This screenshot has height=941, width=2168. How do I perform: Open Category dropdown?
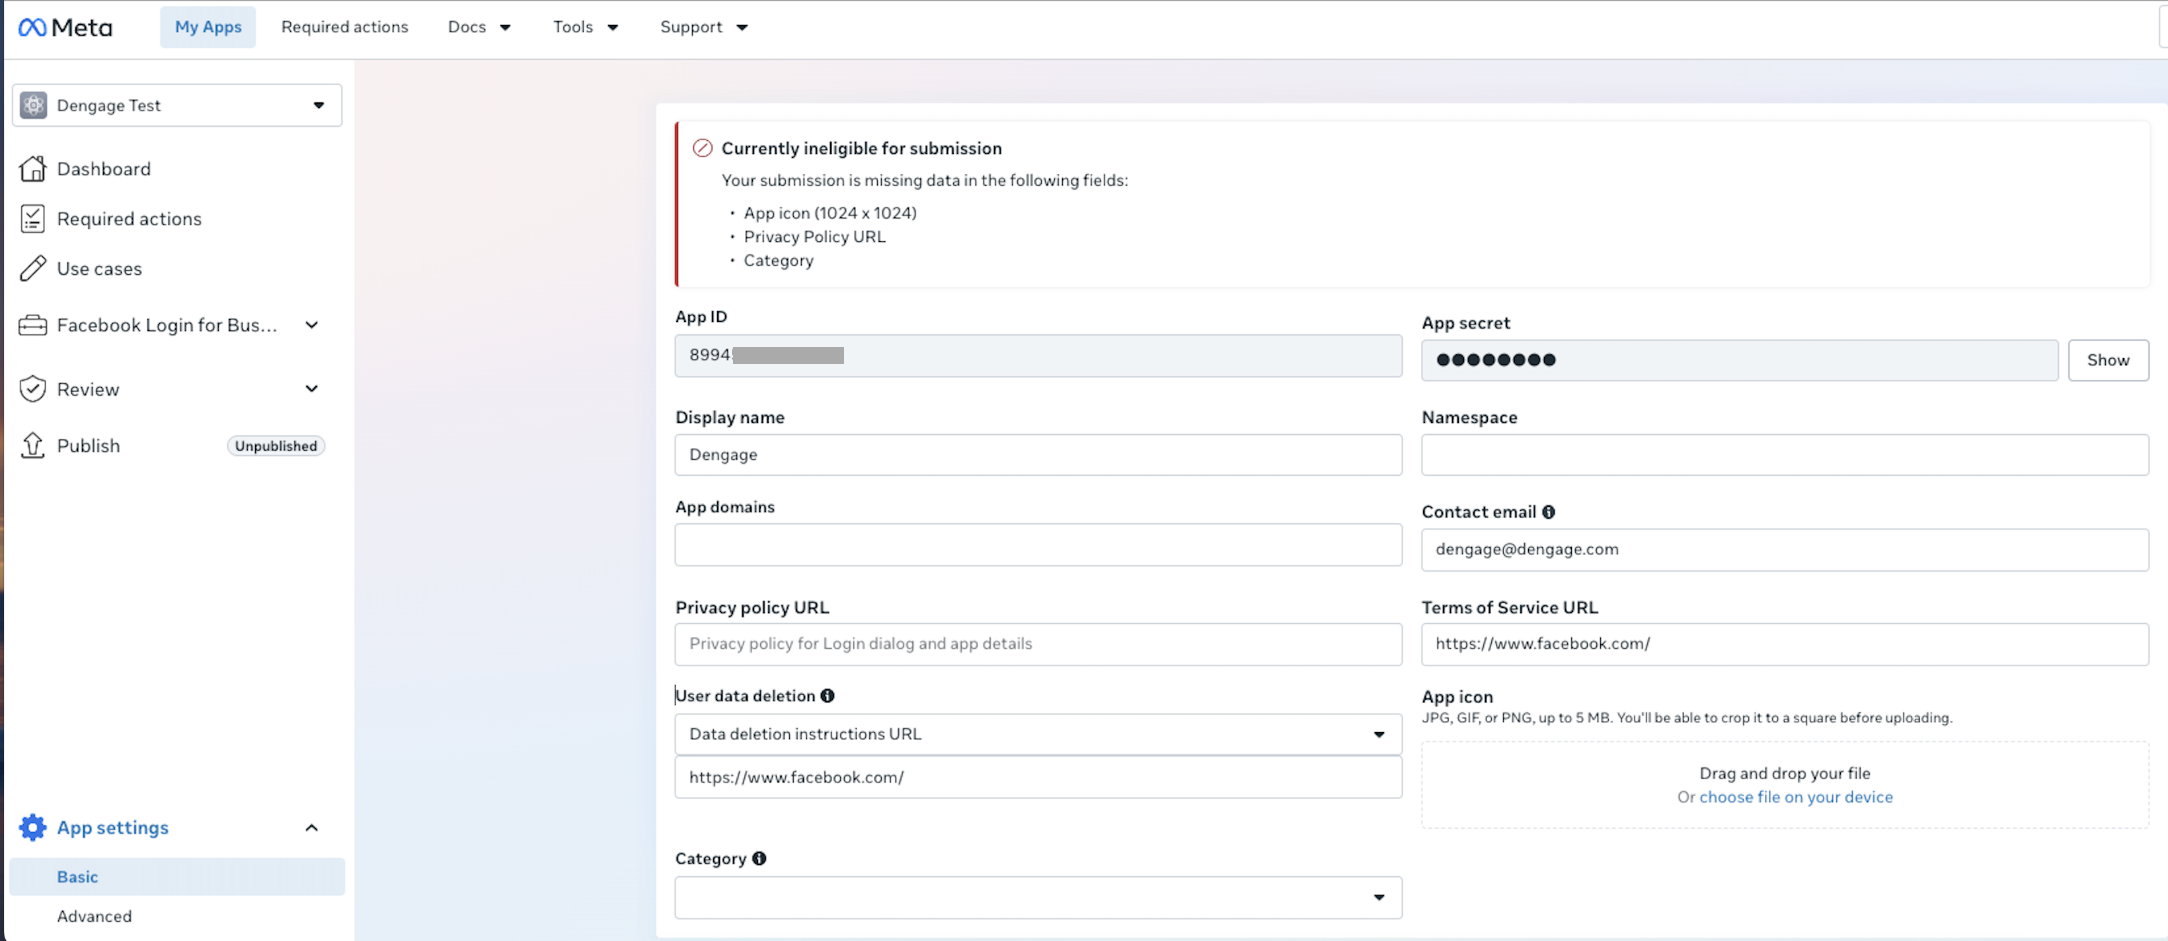pyautogui.click(x=1038, y=897)
